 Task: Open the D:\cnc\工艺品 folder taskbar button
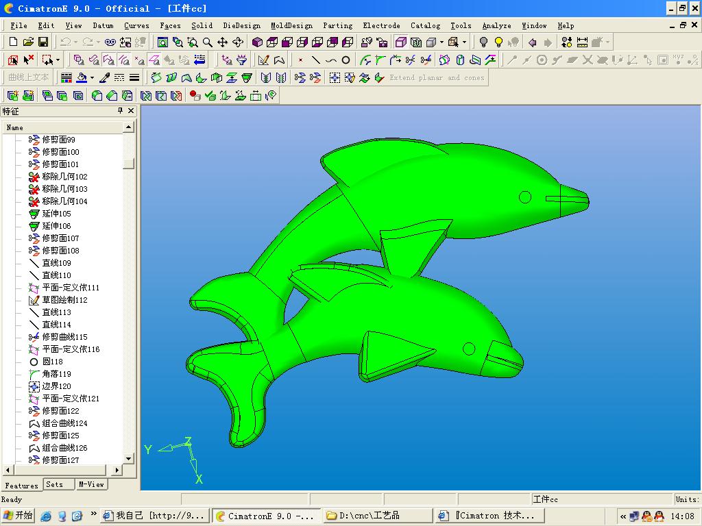point(377,516)
